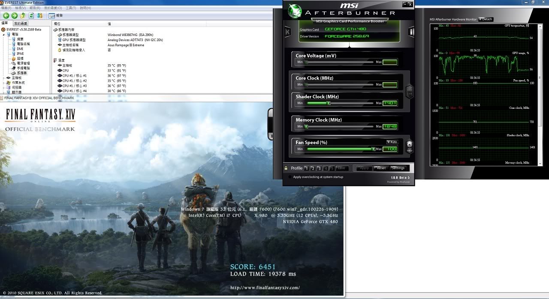Toggle Apply overclocking at system startup

click(290, 177)
